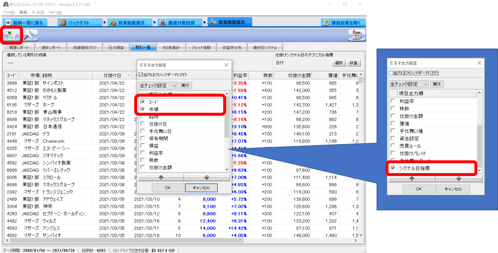
Task: Switch to the 最終日シグナル tab
Action: (x=265, y=48)
